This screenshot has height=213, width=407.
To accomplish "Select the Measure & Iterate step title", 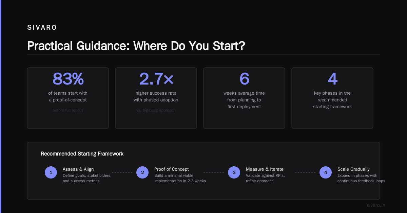I will tap(265, 169).
